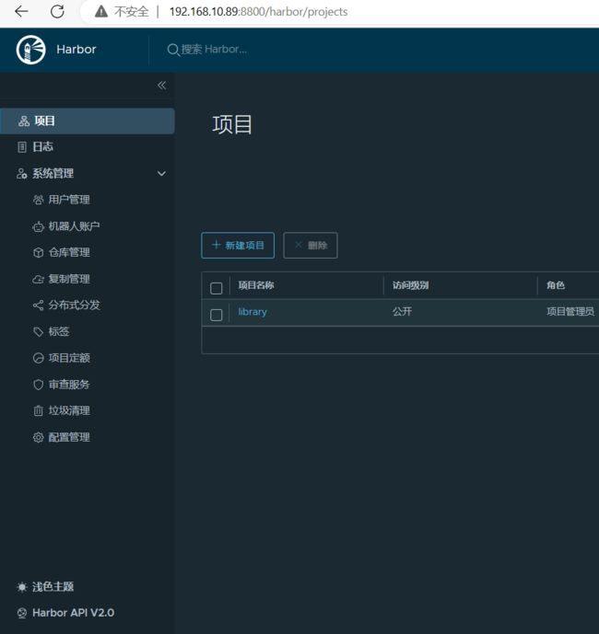Viewport: 599px width, 634px height.
Task: Click the 系统管理 admin icon
Action: pos(22,174)
